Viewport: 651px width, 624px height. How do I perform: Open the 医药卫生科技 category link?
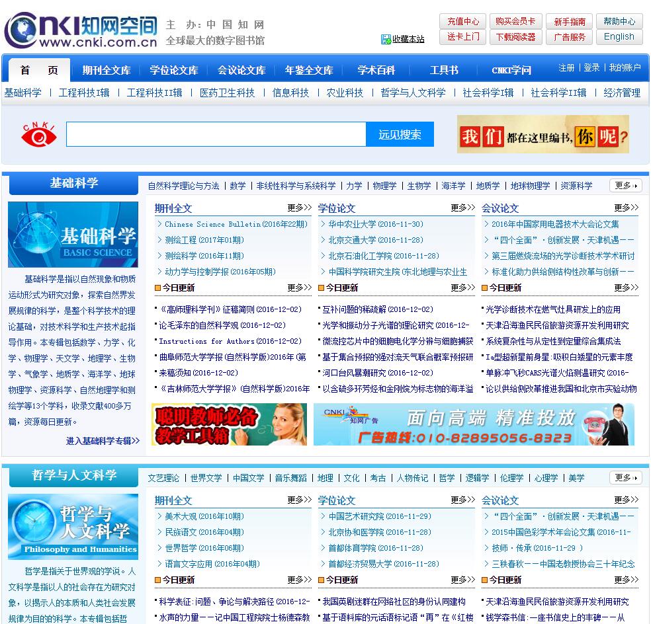227,93
